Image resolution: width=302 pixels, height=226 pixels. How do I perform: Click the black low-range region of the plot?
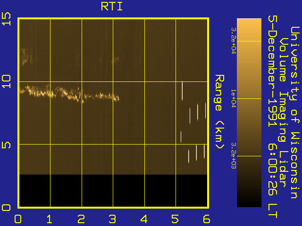point(113,191)
